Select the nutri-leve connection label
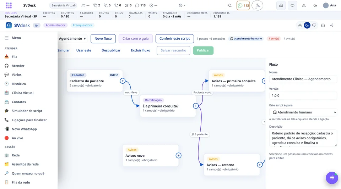The image size is (341, 189). coord(131,93)
